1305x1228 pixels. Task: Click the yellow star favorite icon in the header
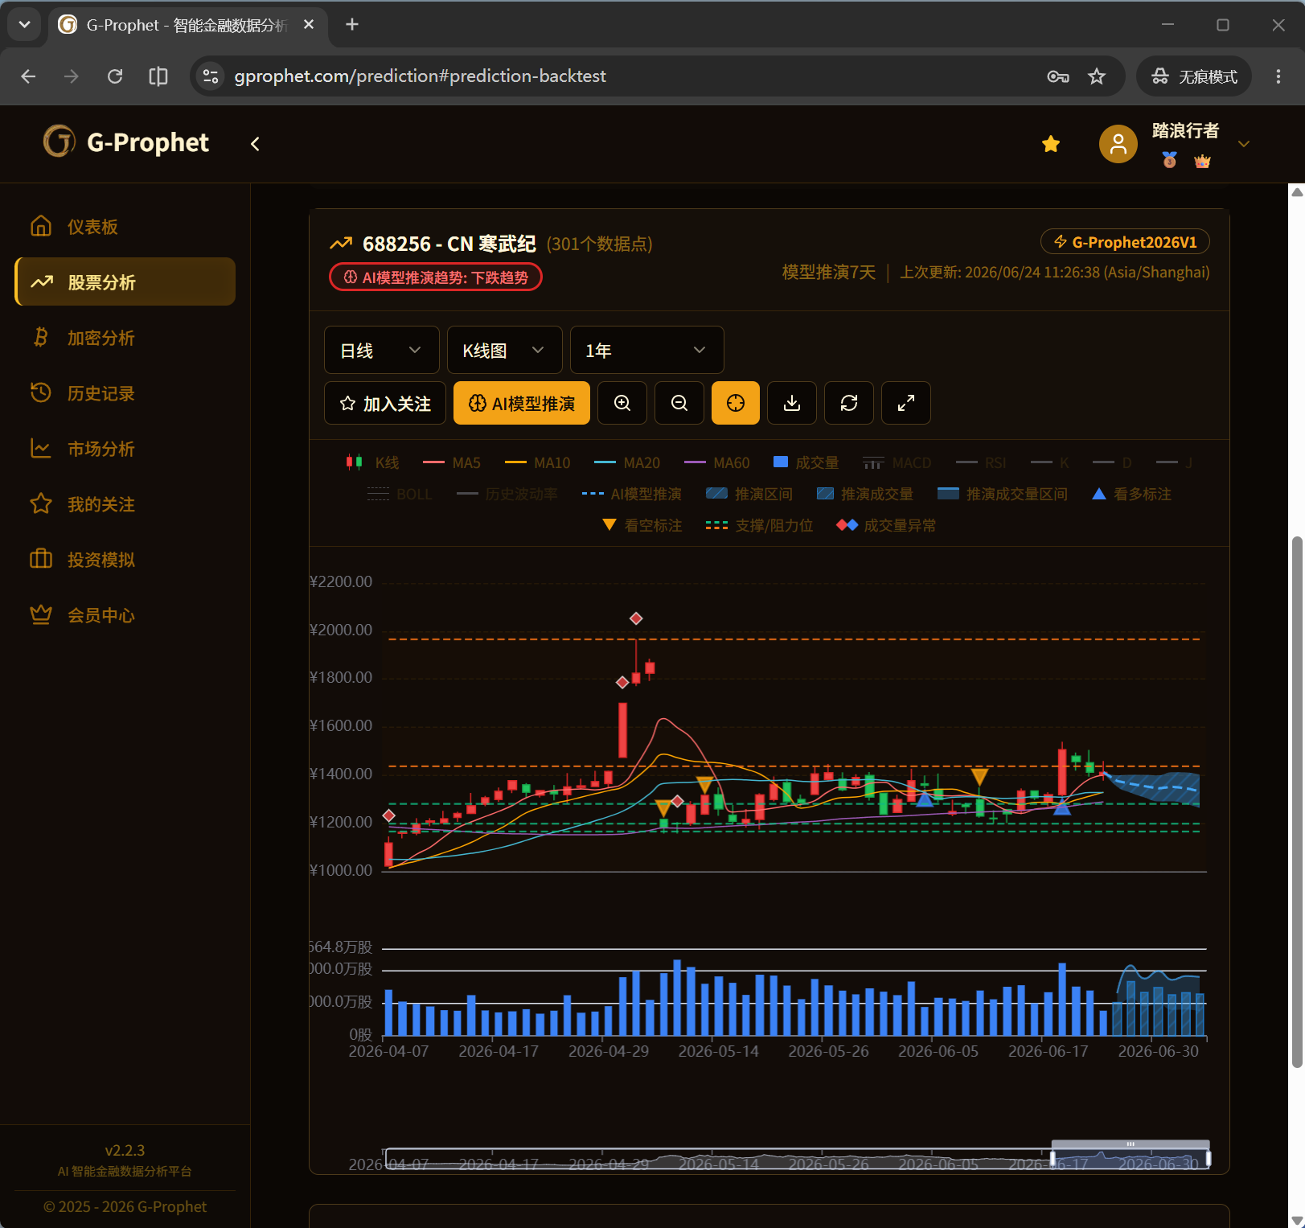click(1051, 144)
